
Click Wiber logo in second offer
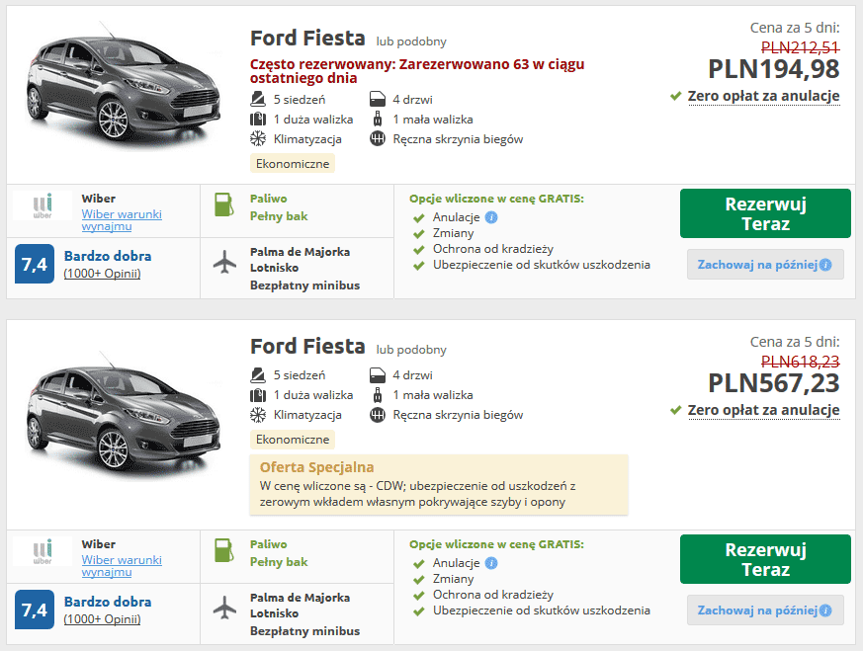click(x=43, y=551)
